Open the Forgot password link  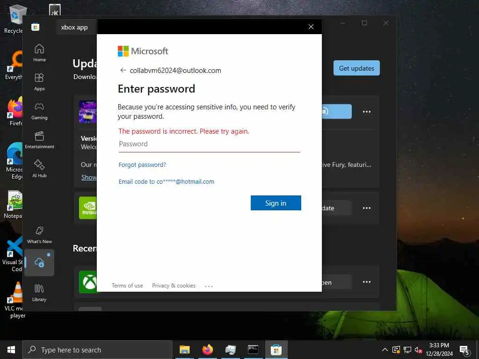click(142, 165)
